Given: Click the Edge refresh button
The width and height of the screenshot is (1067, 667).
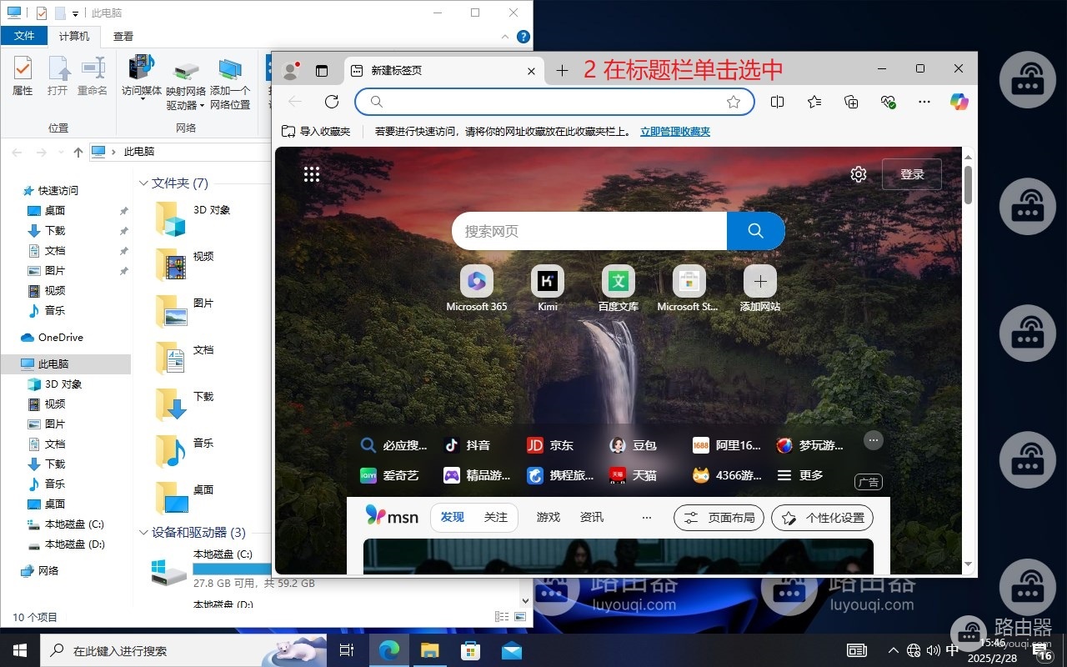Looking at the screenshot, I should coord(332,102).
